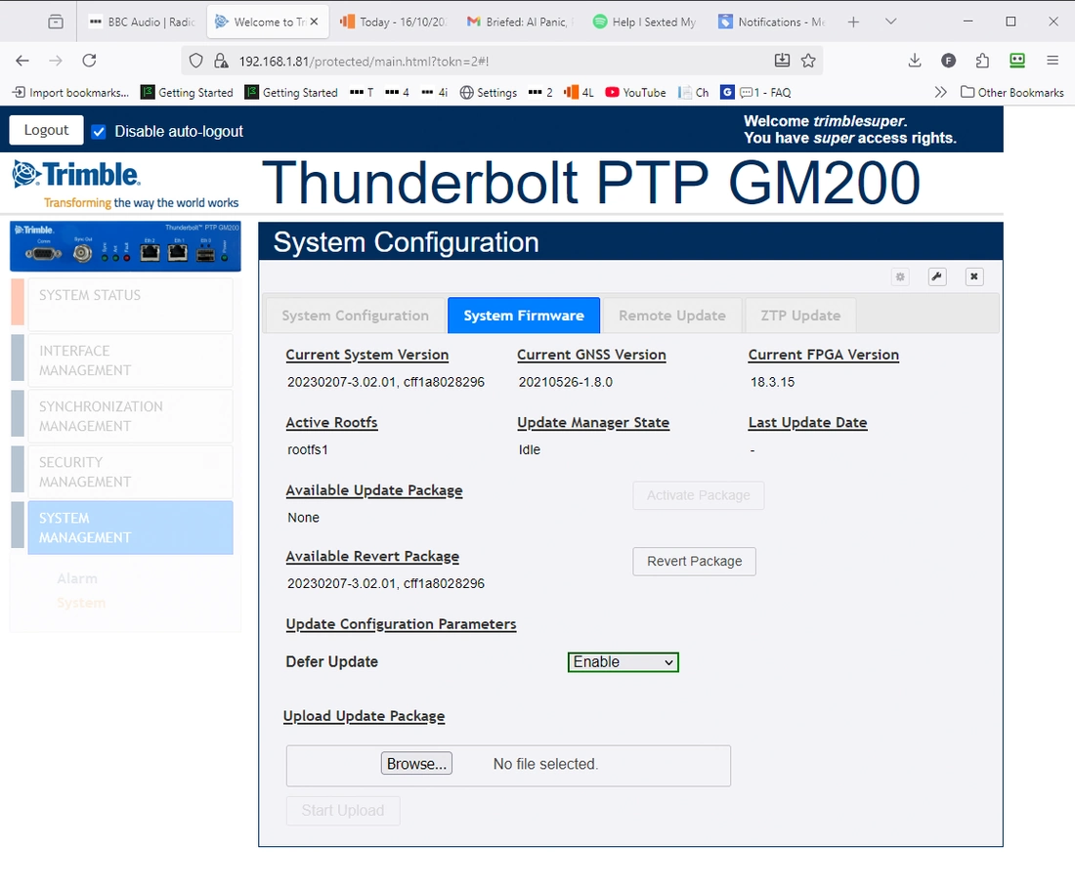Toggle the Disable auto-logout checkbox
The image size is (1075, 889).
[x=99, y=131]
